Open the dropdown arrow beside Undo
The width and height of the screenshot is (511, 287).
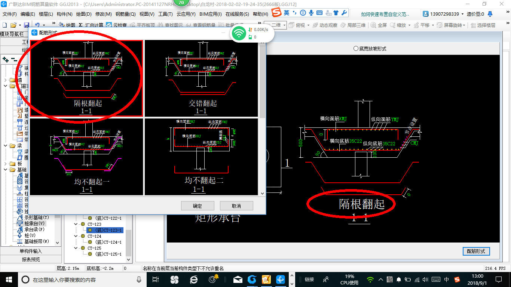point(44,25)
